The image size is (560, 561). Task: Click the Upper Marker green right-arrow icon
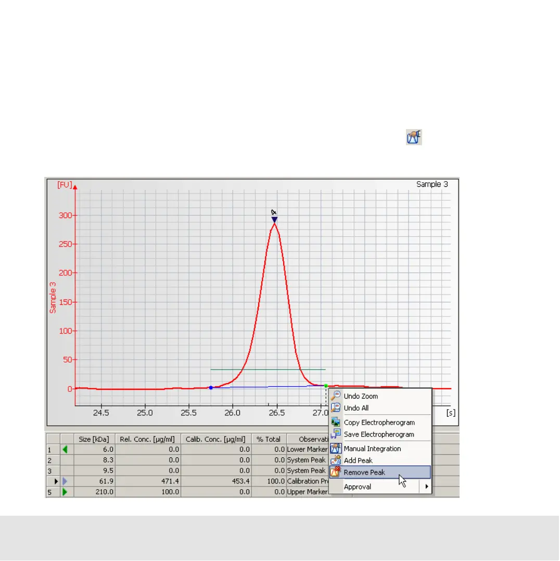(x=65, y=492)
